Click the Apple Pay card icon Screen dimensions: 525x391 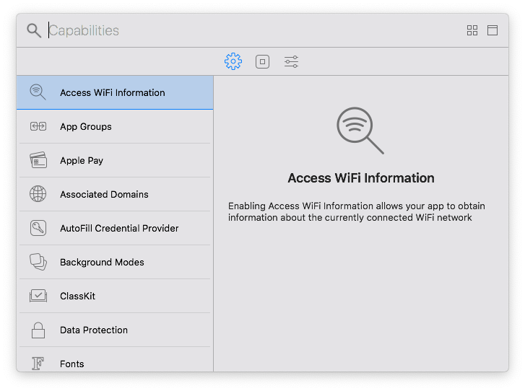pyautogui.click(x=38, y=160)
